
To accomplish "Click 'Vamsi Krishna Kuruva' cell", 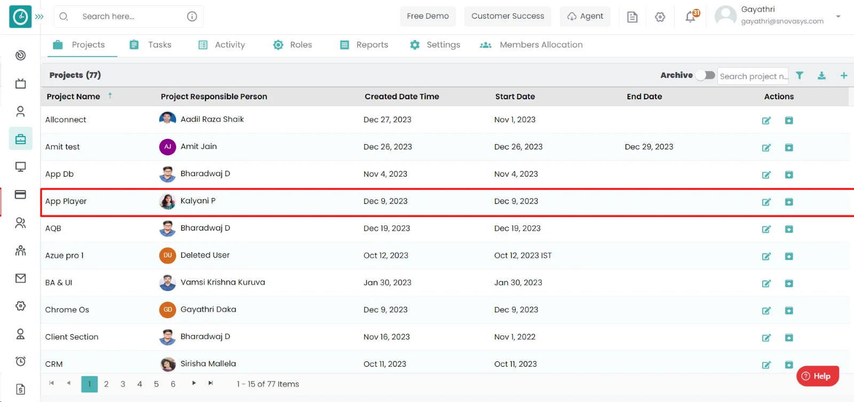I will point(223,282).
